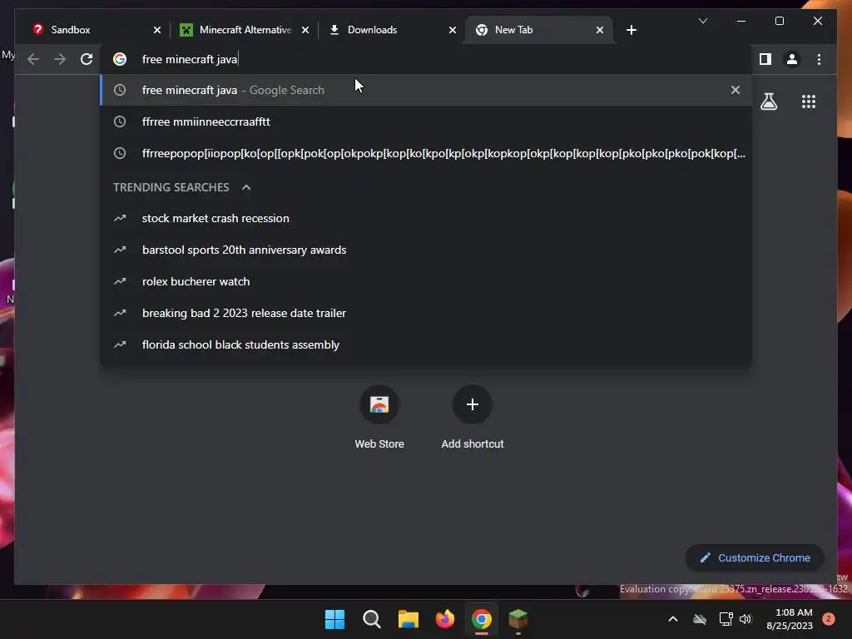Open the network status tray icon

[726, 619]
